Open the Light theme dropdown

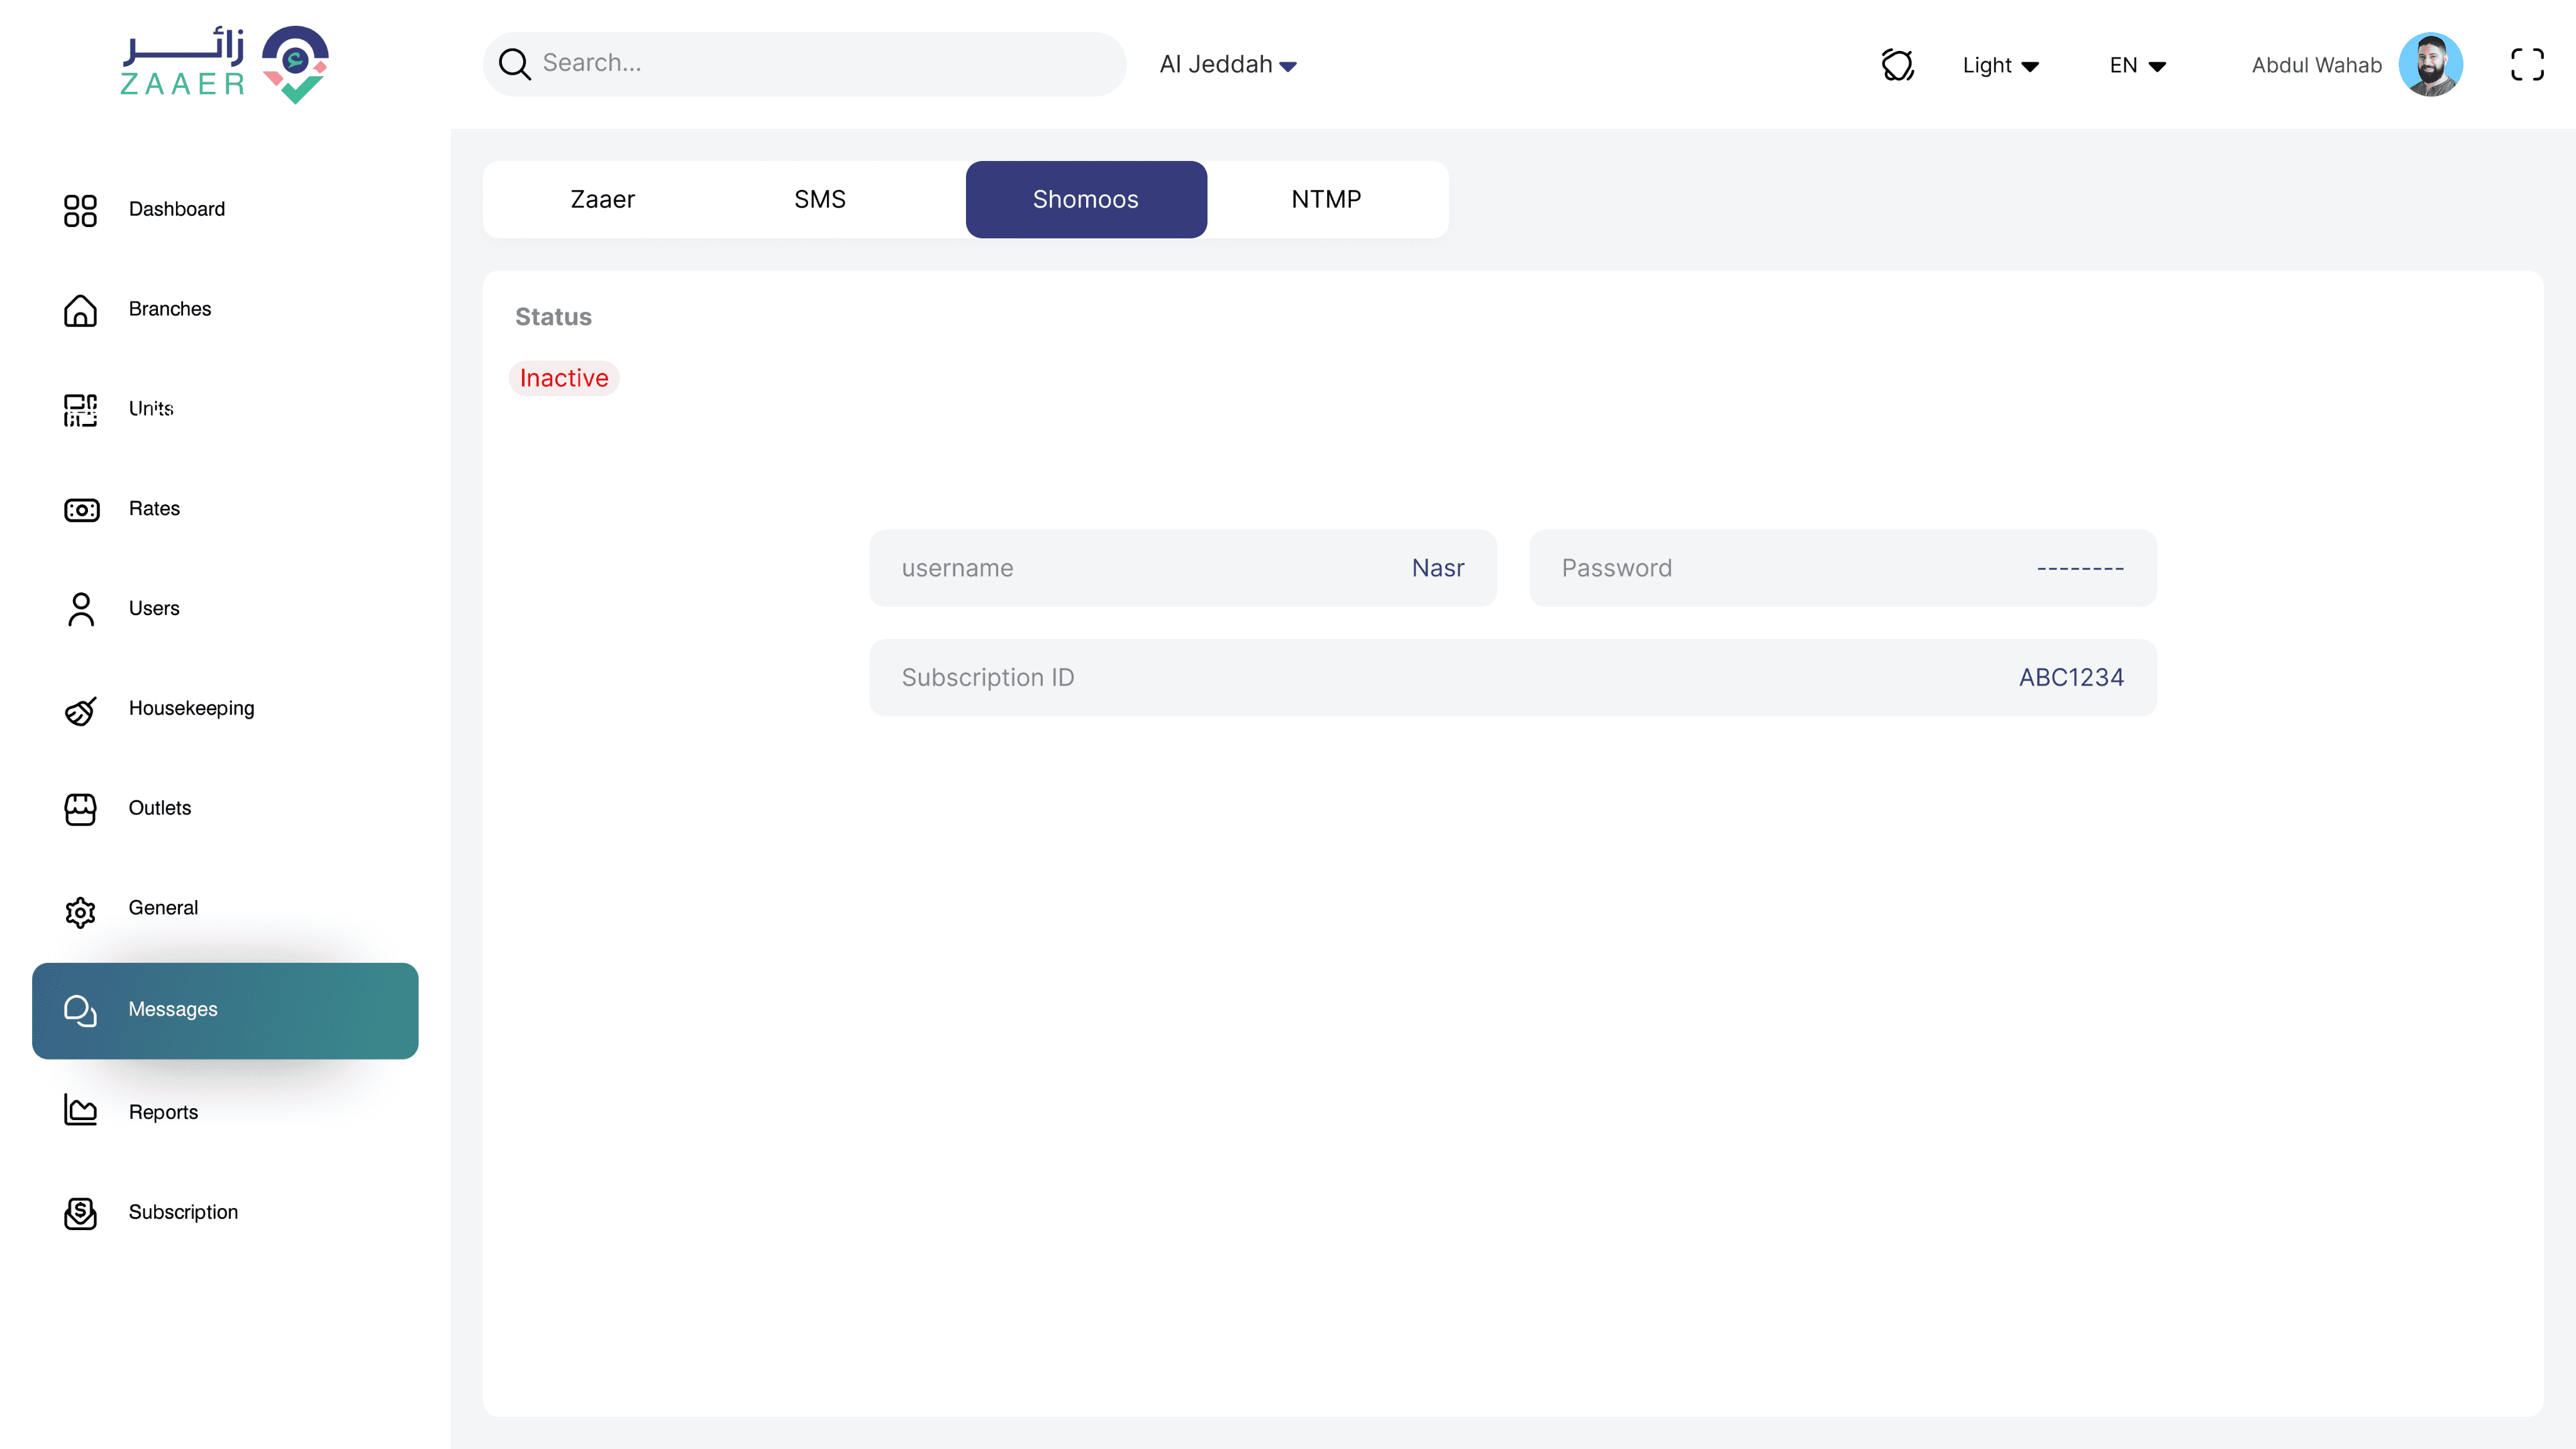click(2000, 65)
